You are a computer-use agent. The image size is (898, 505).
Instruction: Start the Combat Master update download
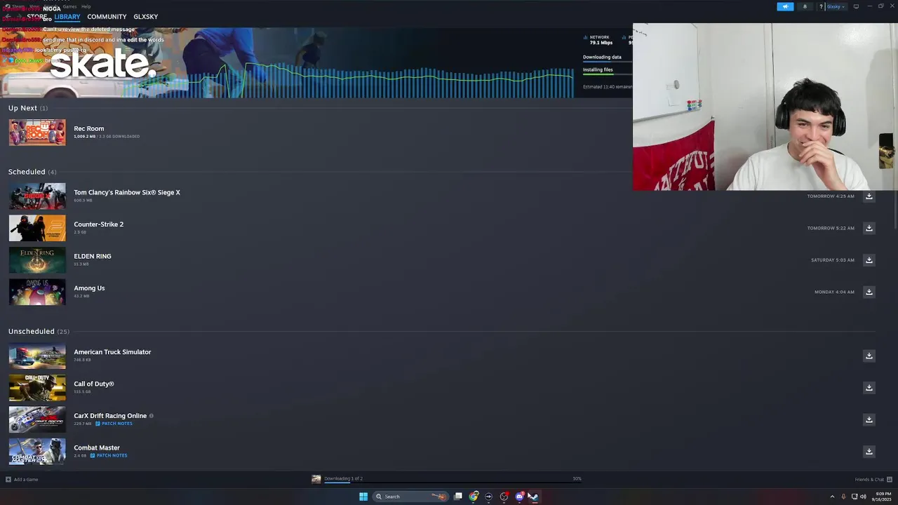pyautogui.click(x=869, y=452)
